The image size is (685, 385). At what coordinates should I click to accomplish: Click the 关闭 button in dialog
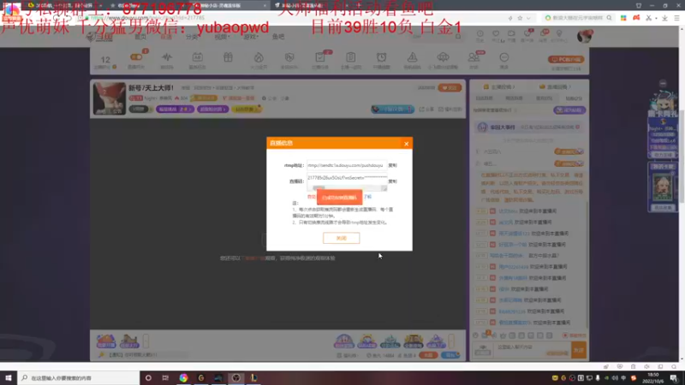pos(341,239)
